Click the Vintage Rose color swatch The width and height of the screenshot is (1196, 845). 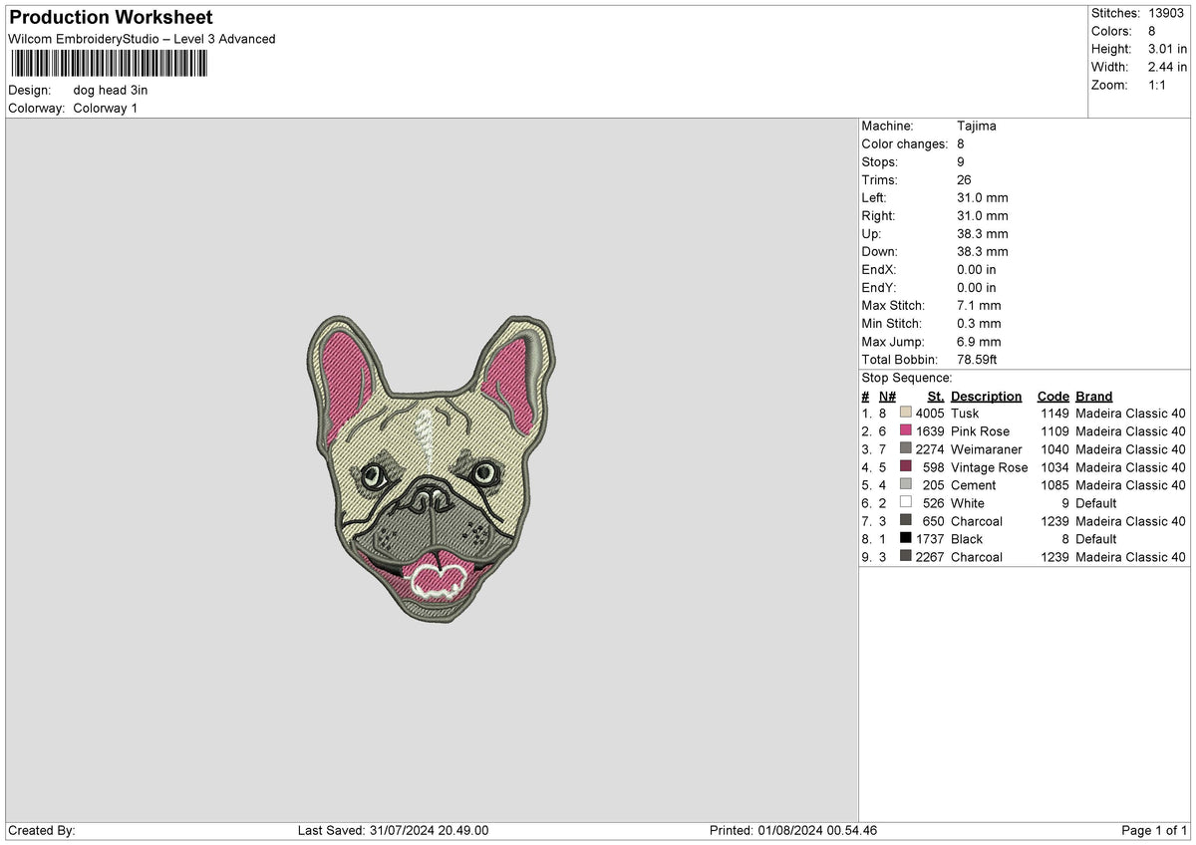pyautogui.click(x=905, y=467)
